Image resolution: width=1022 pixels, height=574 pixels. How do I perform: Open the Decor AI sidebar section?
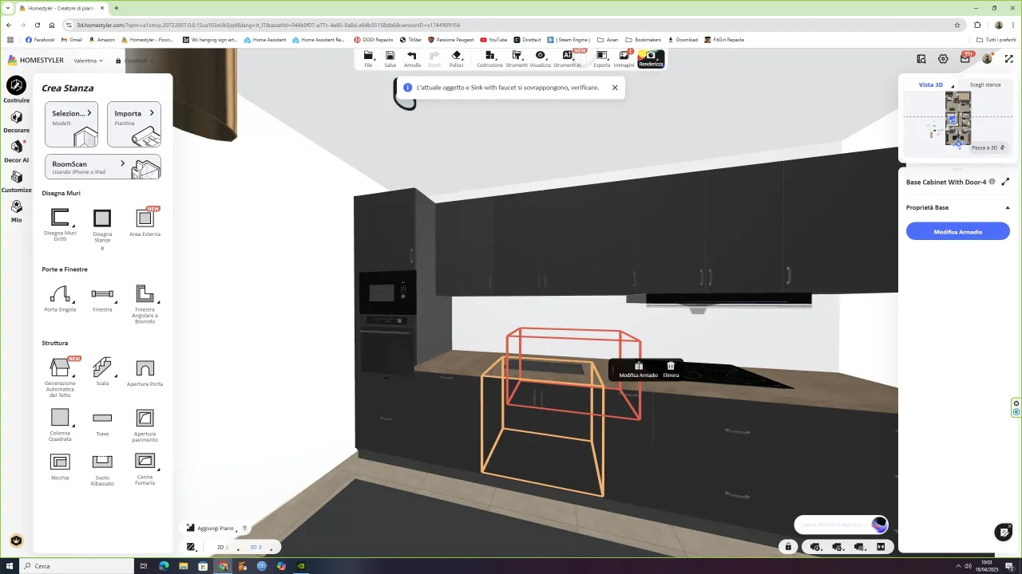pyautogui.click(x=16, y=151)
